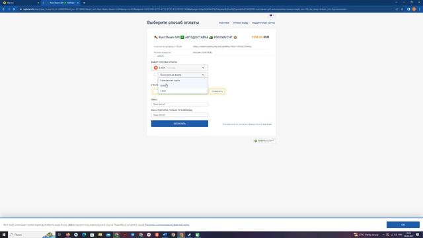Choose the QIWI option under the cursor
Image resolution: width=423 pixels, height=238 pixels.
(182, 85)
